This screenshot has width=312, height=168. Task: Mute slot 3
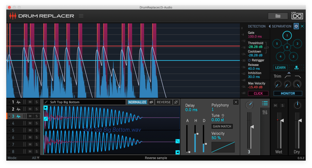pos(30,116)
